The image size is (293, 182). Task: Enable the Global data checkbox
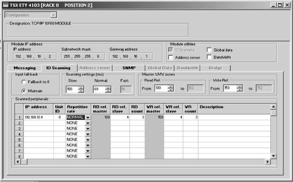pyautogui.click(x=209, y=50)
